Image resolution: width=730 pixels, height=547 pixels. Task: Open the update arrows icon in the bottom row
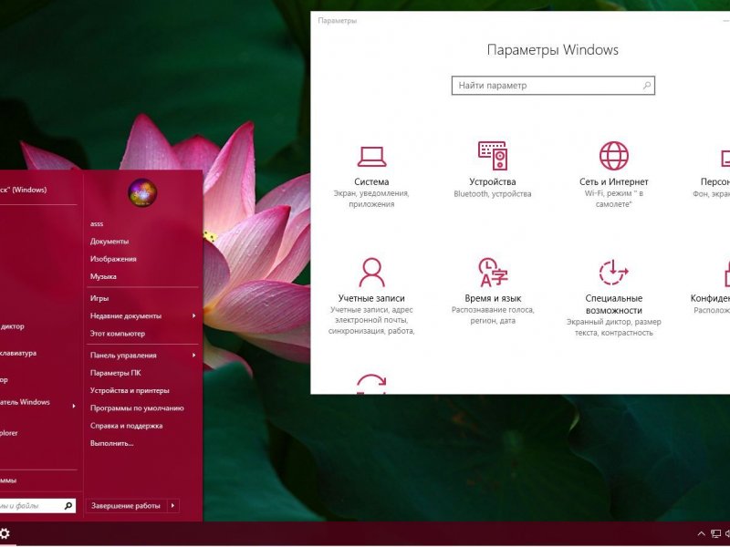(x=371, y=384)
